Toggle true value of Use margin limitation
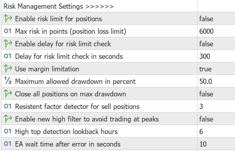Screen dimensions: 235x151 [x=216, y=68]
